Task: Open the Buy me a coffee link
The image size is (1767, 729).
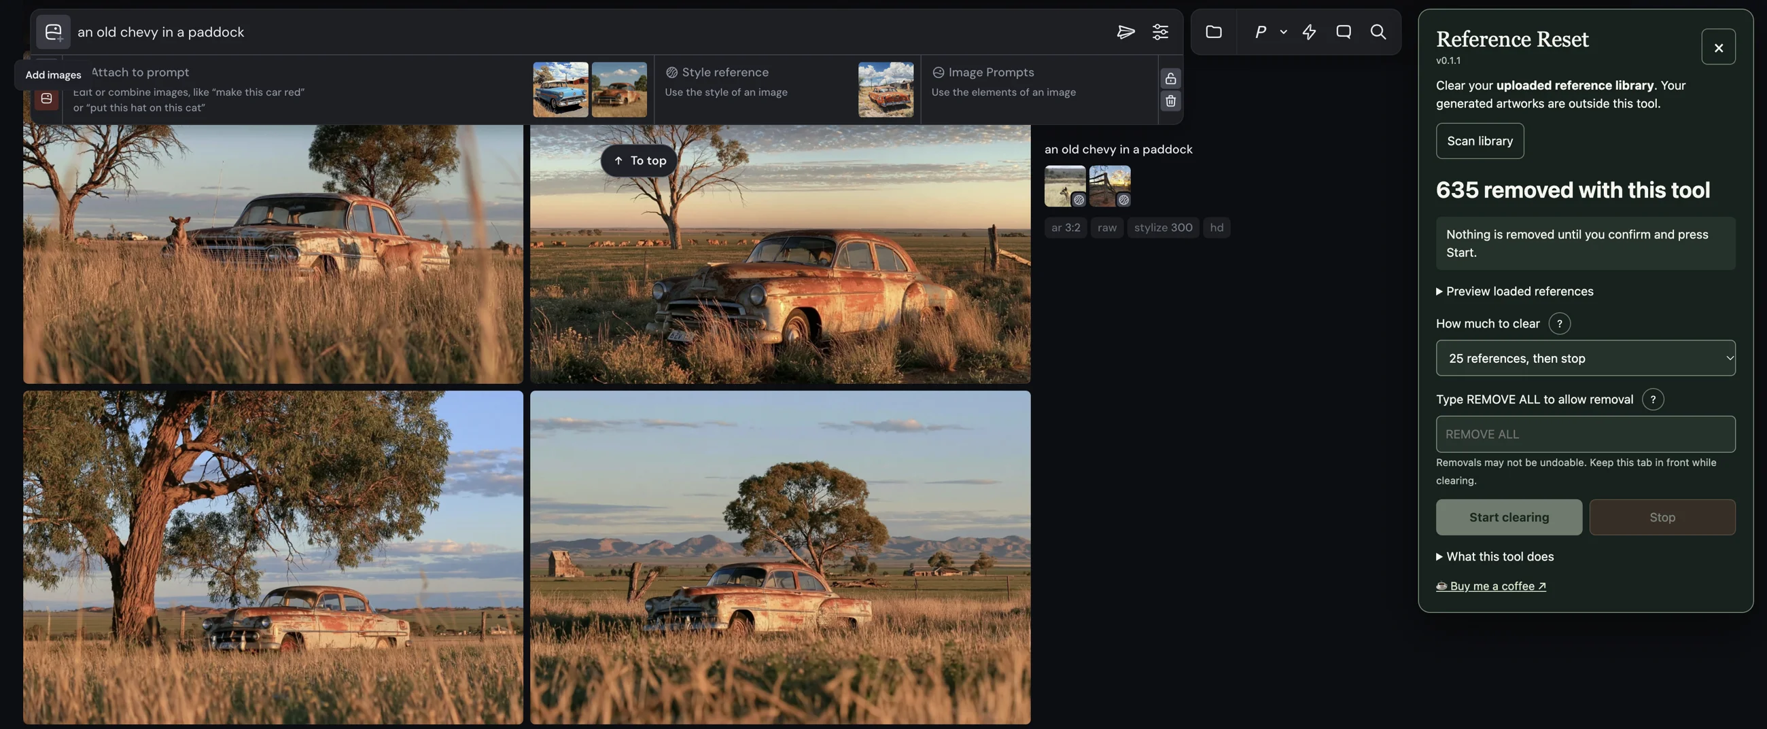Action: (1490, 586)
